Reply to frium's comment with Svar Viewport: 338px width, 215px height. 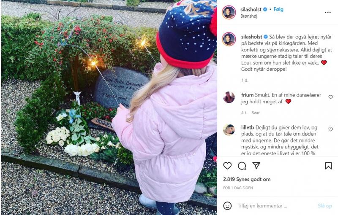click(256, 113)
